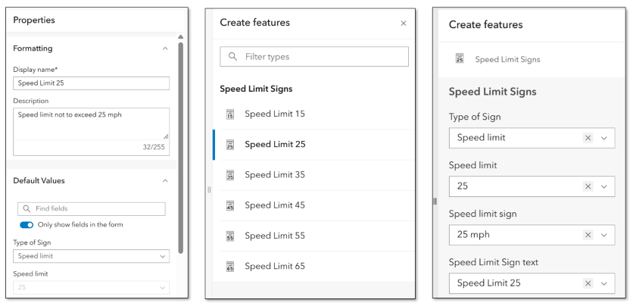Collapse the Default Values section
Screen dimensions: 633x303
pyautogui.click(x=165, y=181)
